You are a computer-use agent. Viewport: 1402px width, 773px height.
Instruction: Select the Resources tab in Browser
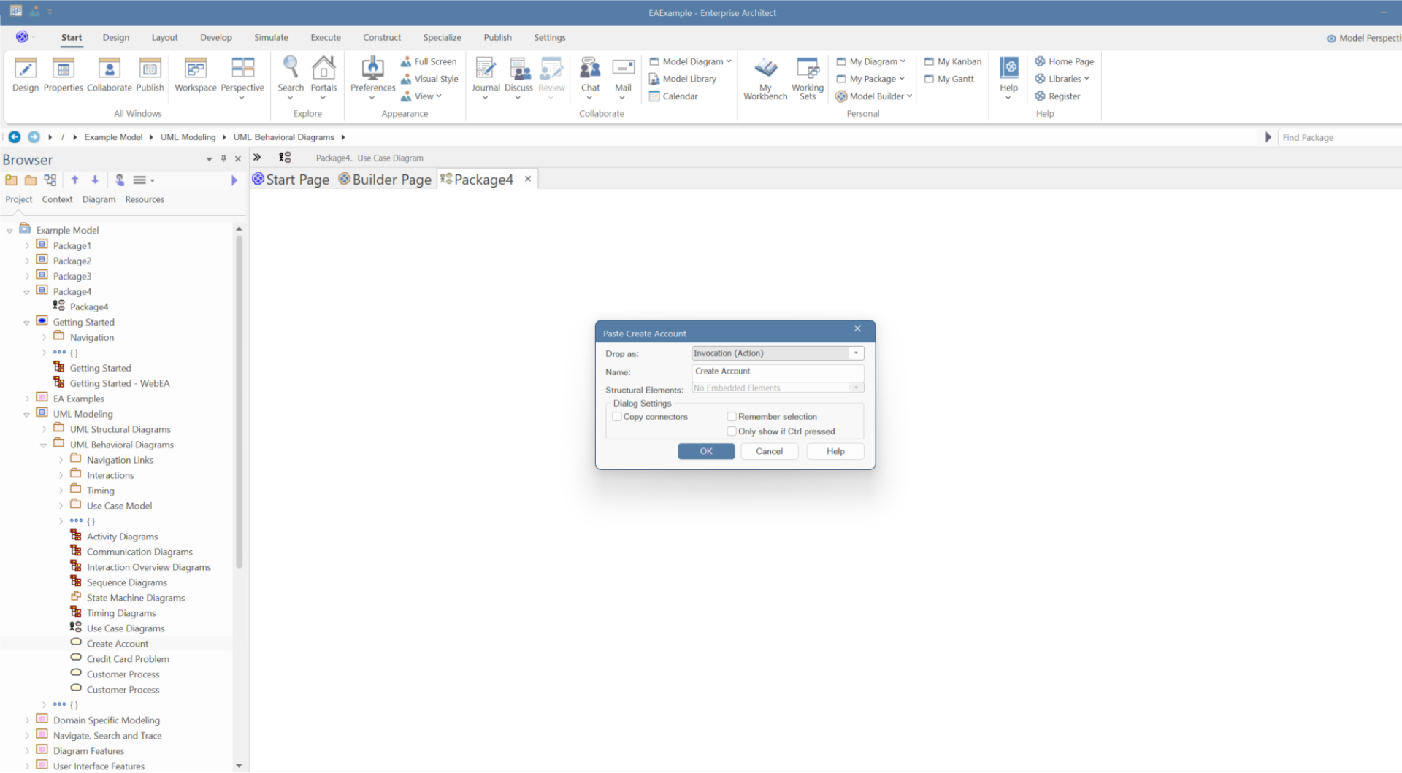click(145, 199)
